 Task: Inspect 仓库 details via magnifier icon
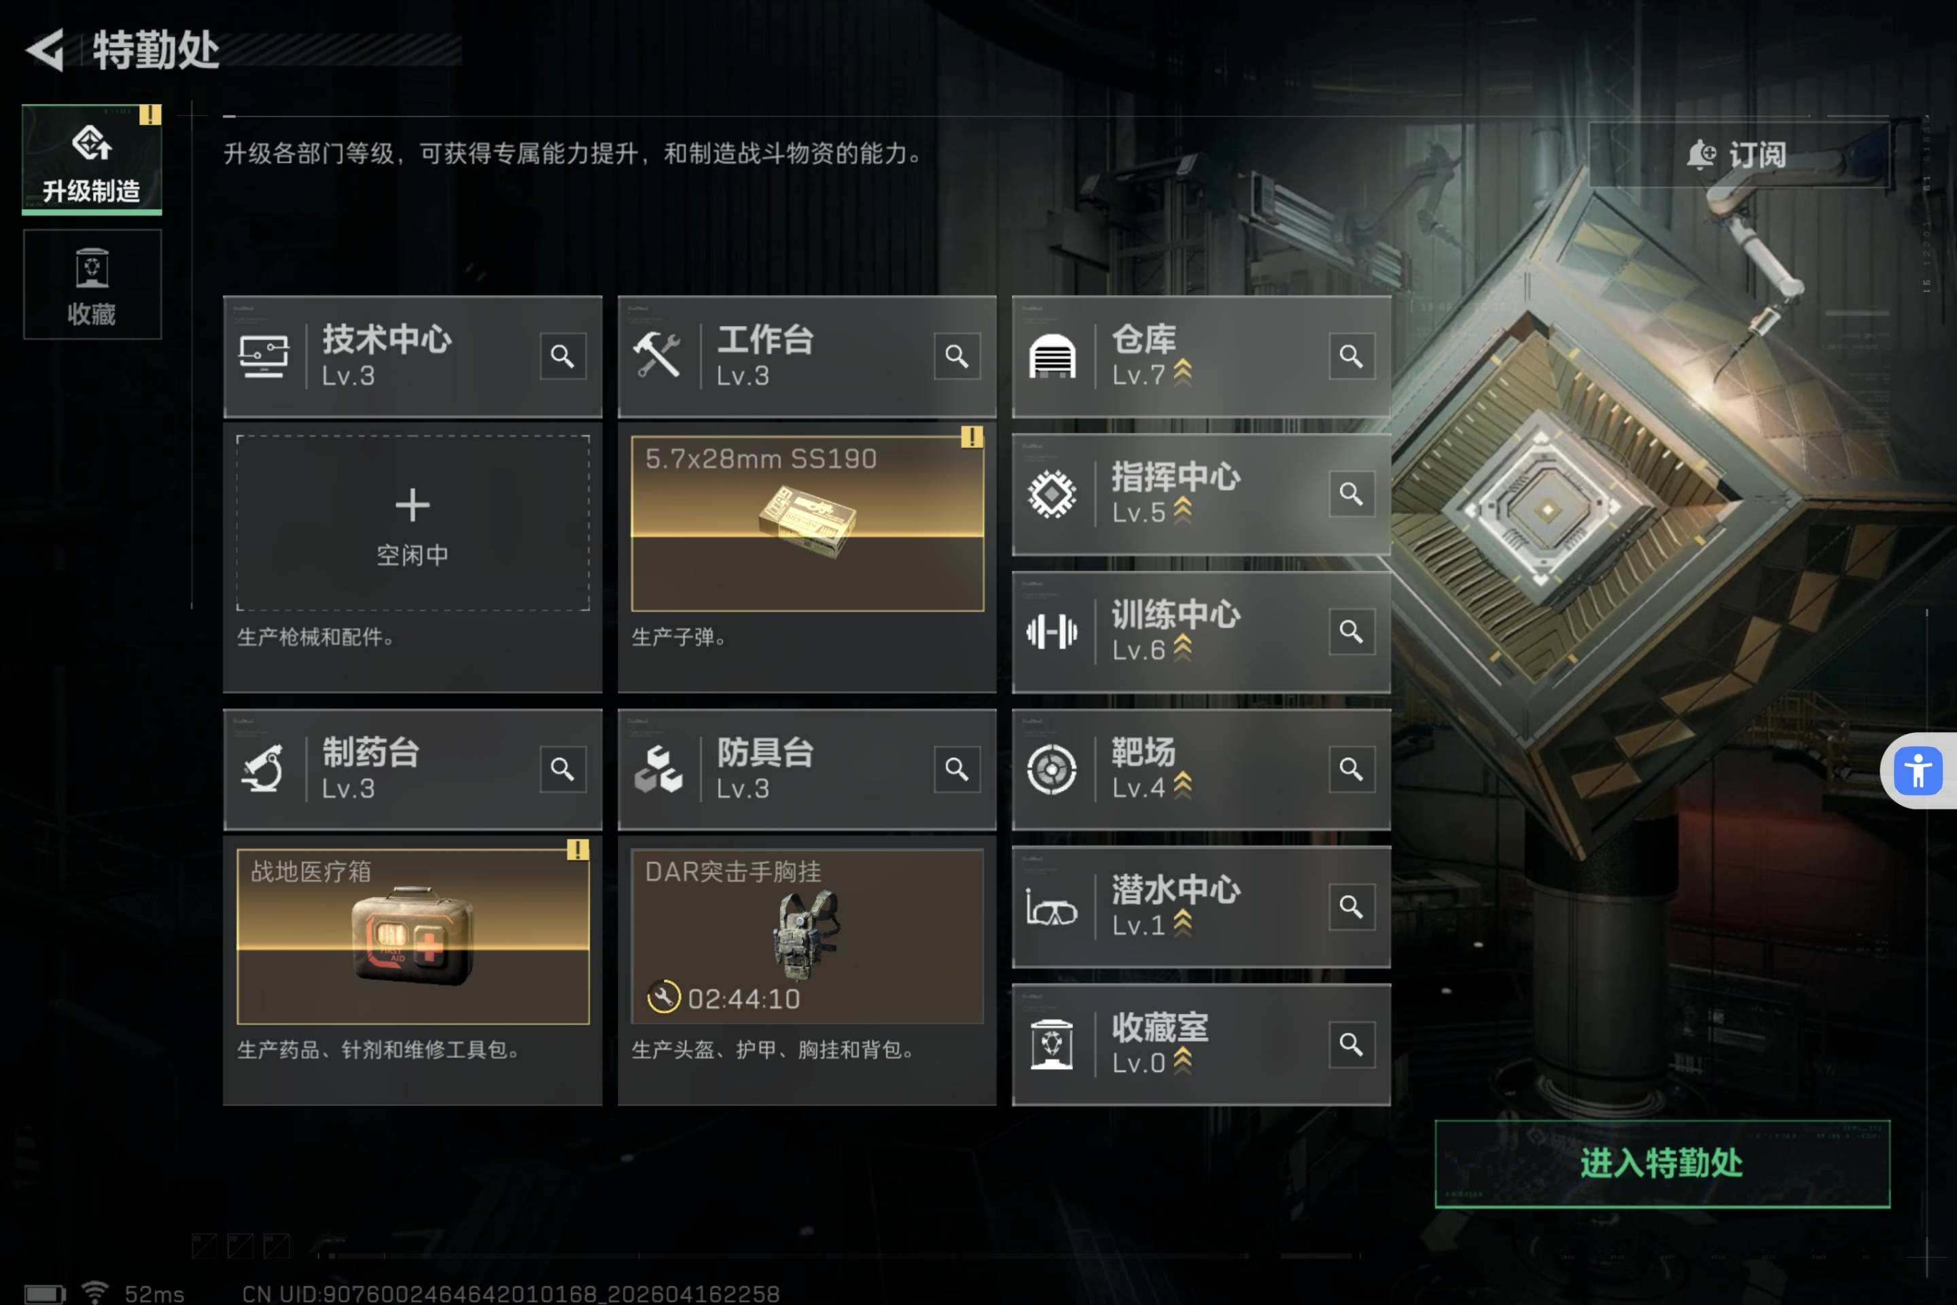tap(1352, 356)
